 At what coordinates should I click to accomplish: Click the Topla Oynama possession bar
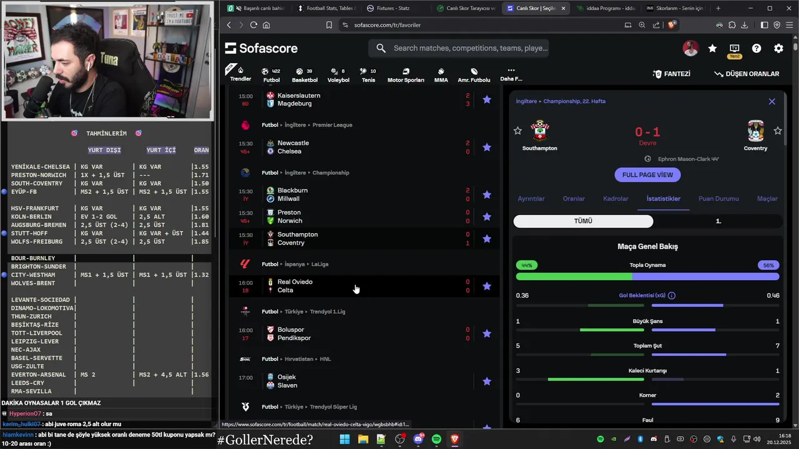[647, 276]
